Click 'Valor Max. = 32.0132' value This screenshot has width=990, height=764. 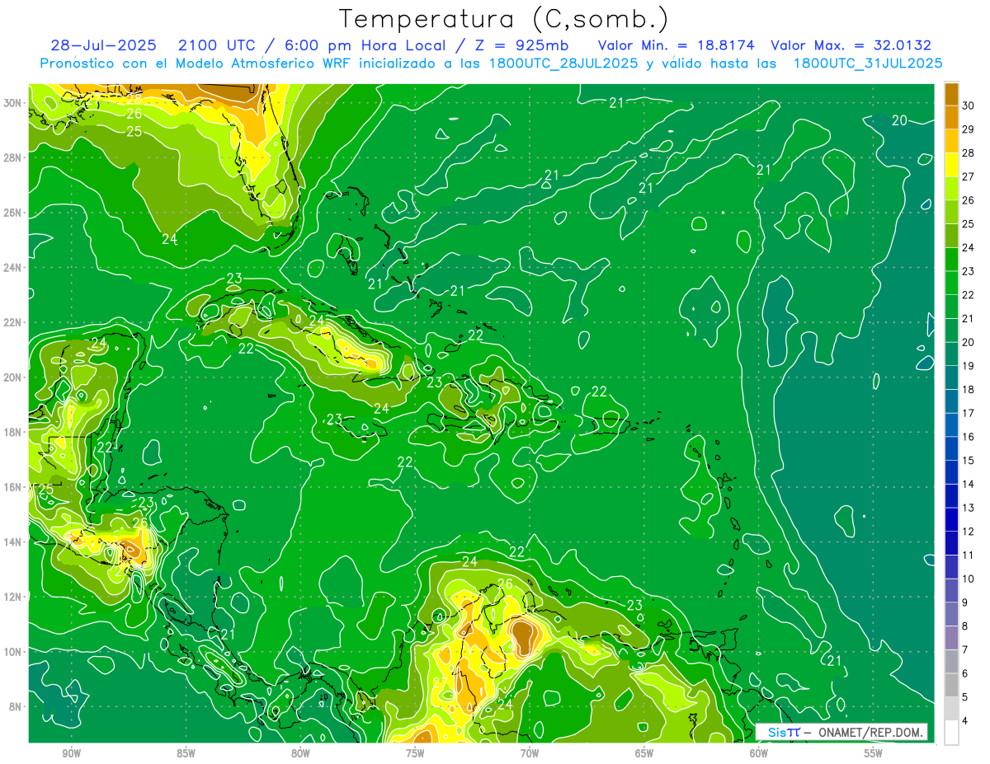click(851, 45)
